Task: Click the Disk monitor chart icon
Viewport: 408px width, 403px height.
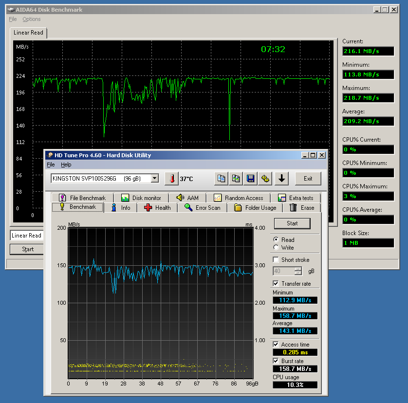Action: click(x=125, y=198)
